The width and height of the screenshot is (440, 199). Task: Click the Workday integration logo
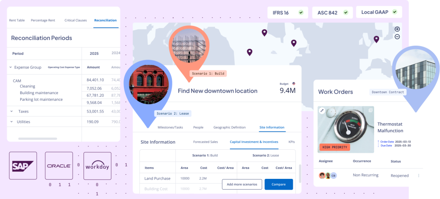(x=97, y=165)
